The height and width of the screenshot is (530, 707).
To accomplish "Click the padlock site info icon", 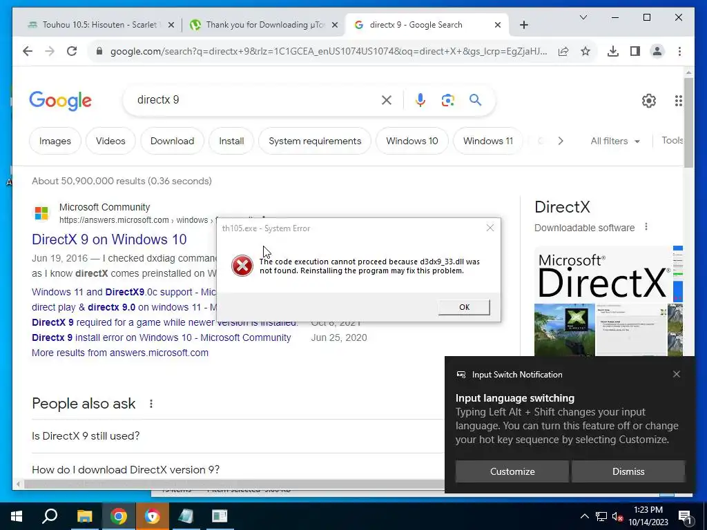I will (99, 51).
